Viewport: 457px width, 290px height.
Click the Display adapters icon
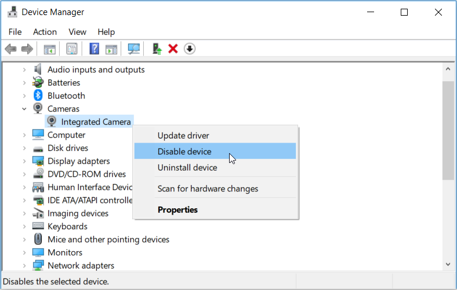(x=38, y=161)
